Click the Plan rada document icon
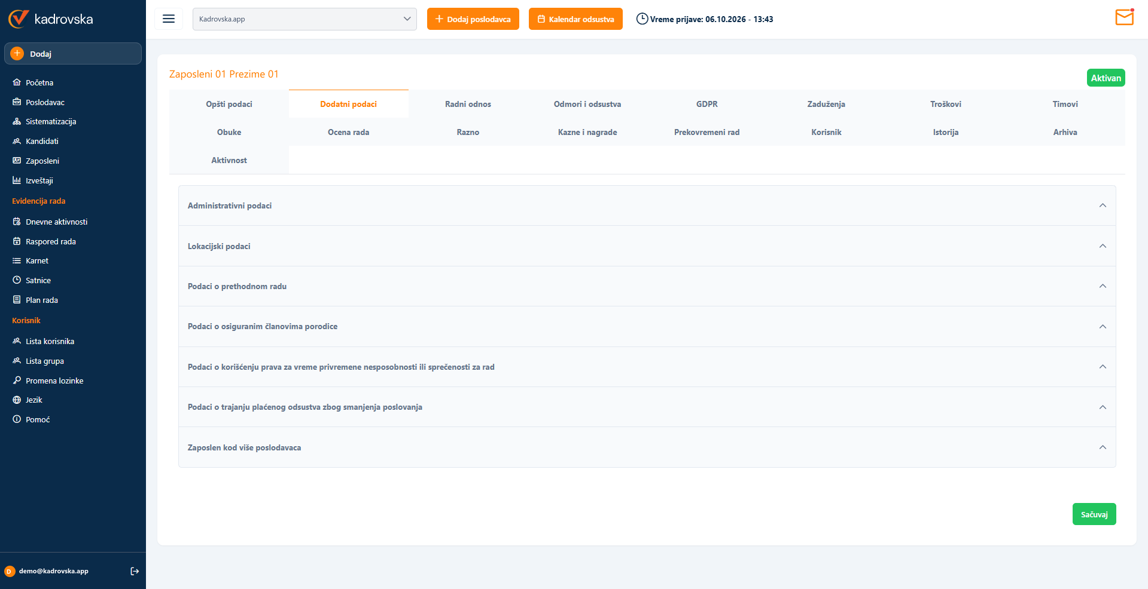1148x589 pixels. pyautogui.click(x=17, y=300)
